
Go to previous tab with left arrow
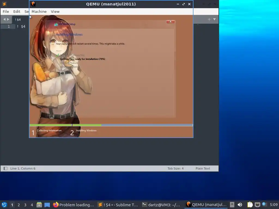pos(4,19)
